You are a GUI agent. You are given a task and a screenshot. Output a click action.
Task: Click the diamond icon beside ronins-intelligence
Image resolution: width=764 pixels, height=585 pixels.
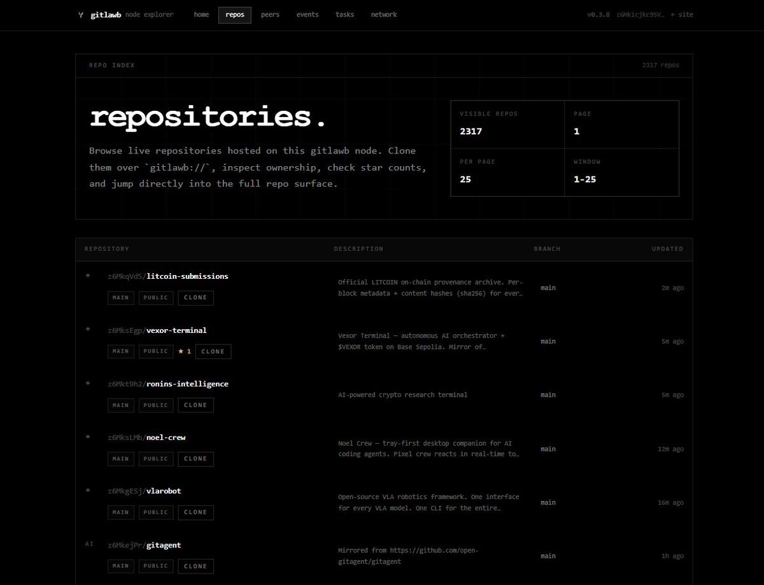click(x=88, y=383)
